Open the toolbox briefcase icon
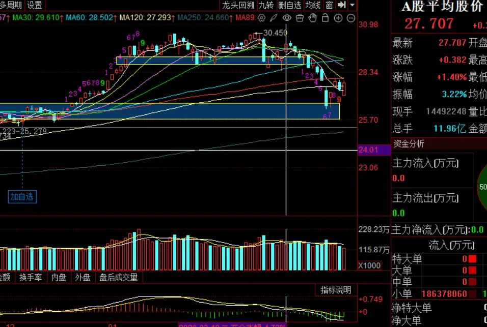The width and height of the screenshot is (487, 327). (300, 18)
